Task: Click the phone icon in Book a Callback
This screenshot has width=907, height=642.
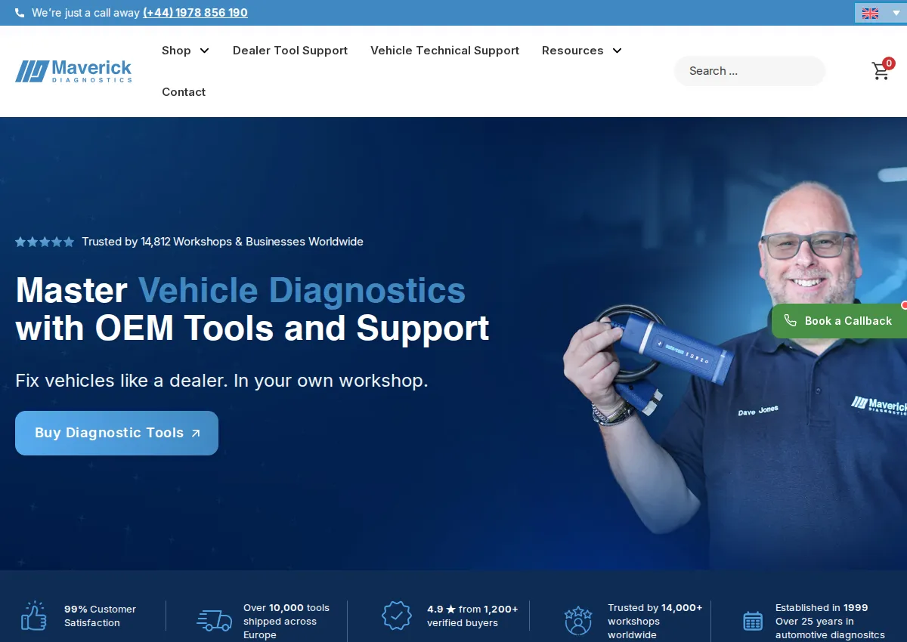Action: point(790,321)
